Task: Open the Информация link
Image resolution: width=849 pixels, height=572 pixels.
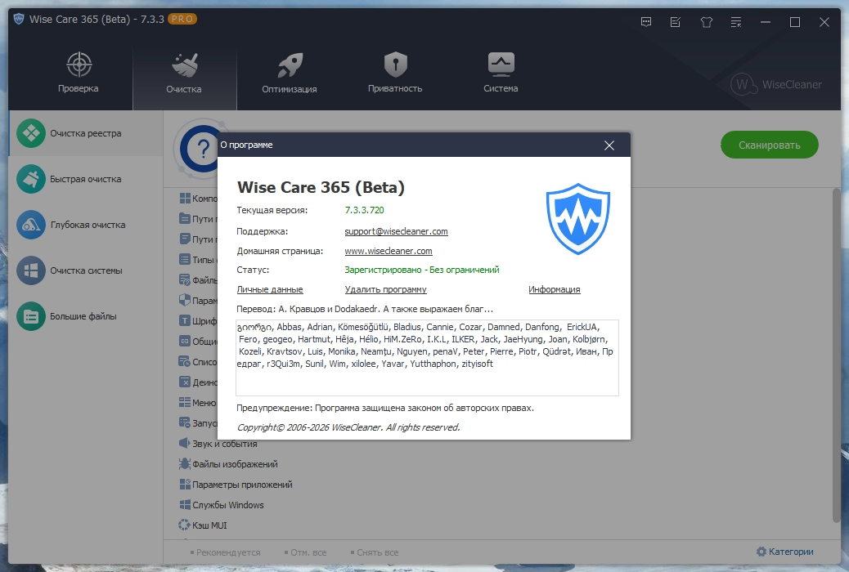Action: tap(554, 289)
